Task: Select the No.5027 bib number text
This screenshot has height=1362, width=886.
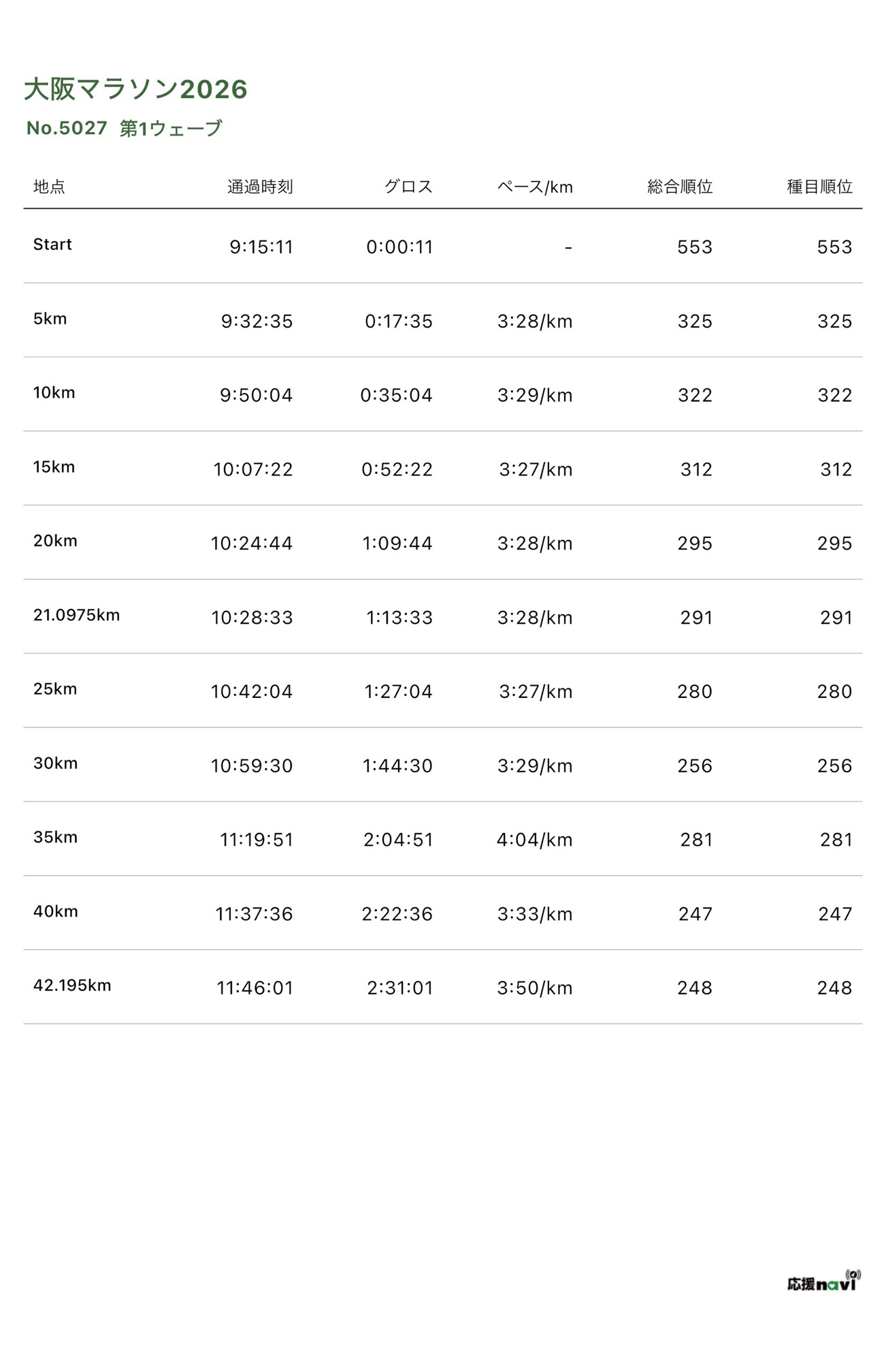Action: [x=67, y=128]
